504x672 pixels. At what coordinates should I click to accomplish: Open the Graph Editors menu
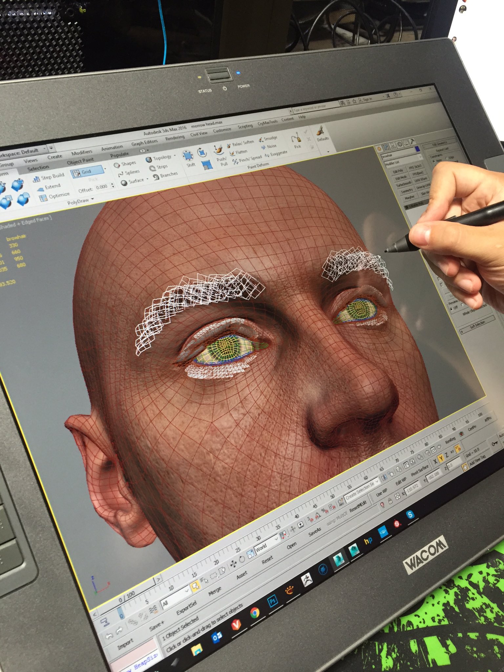[x=144, y=142]
